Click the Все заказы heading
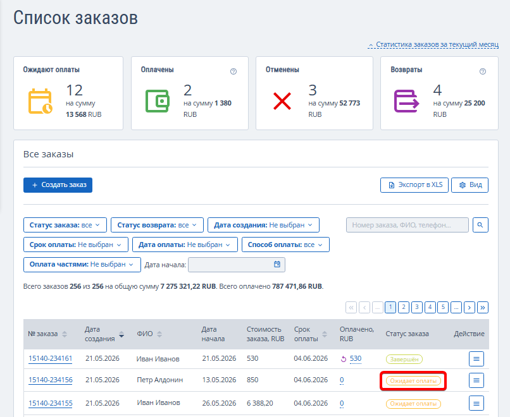The width and height of the screenshot is (510, 417). (49, 154)
